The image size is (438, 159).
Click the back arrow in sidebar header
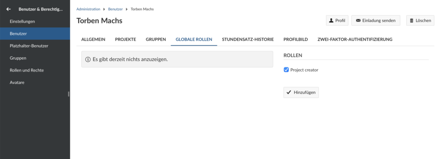tap(9, 9)
